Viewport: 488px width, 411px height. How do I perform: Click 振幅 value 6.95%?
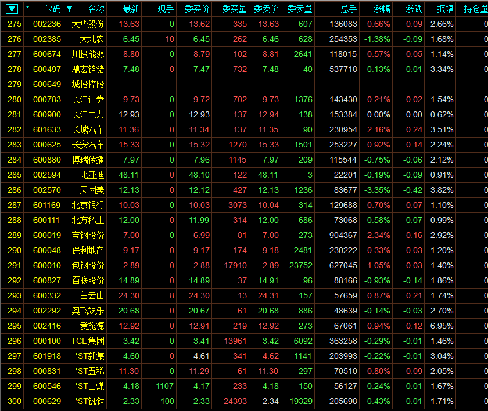(442, 326)
